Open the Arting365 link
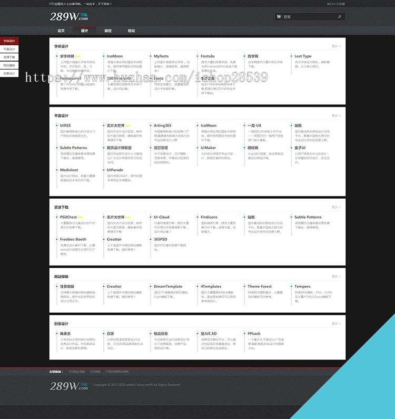Screen dimensions: 395x419 (162, 125)
